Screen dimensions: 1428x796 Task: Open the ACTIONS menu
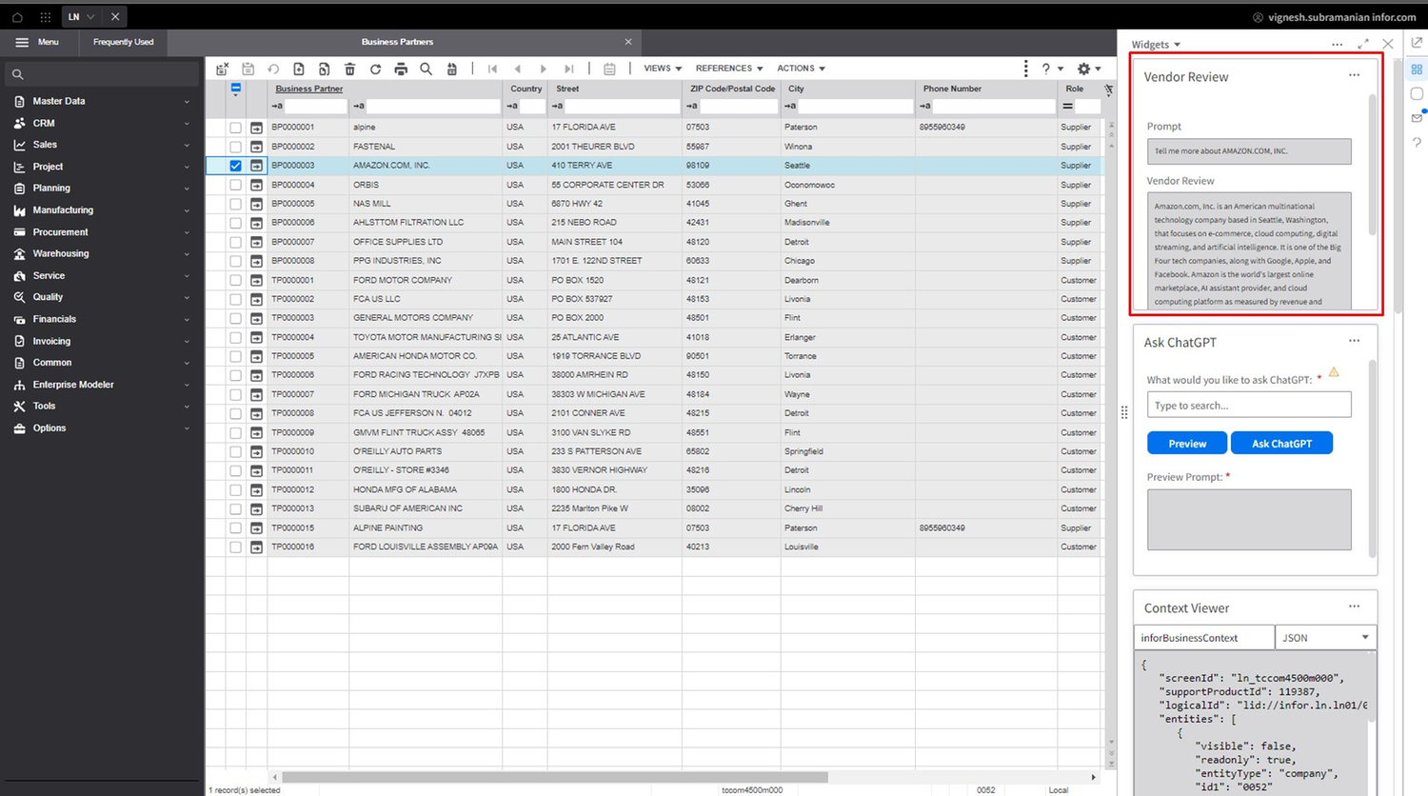(801, 68)
